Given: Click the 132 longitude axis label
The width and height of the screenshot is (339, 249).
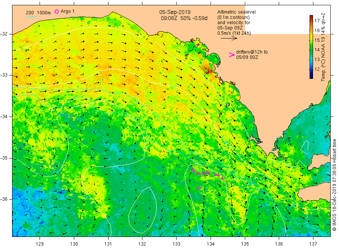Looking at the screenshot, I should [142, 244].
